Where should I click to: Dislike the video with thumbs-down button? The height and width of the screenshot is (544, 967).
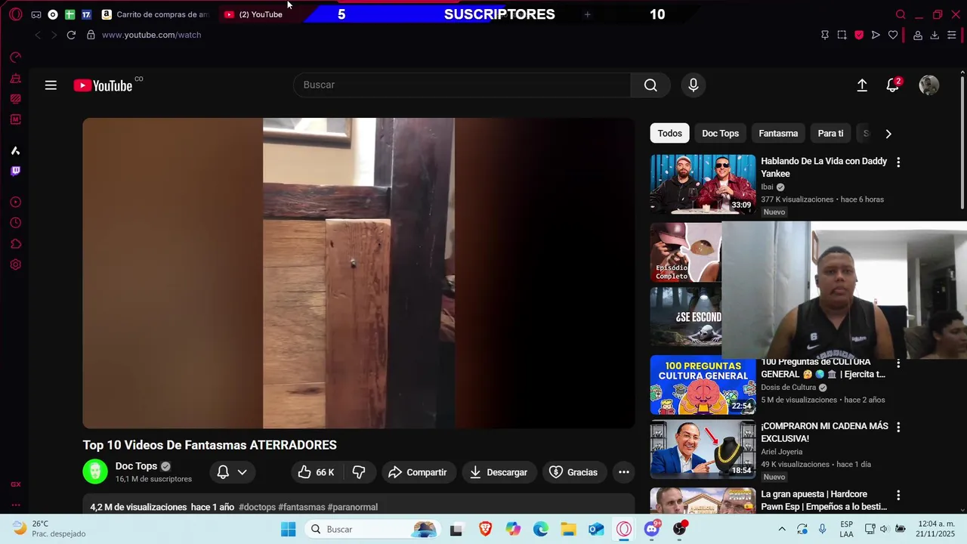point(359,472)
